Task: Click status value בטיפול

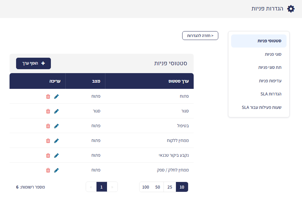Action: click(183, 126)
